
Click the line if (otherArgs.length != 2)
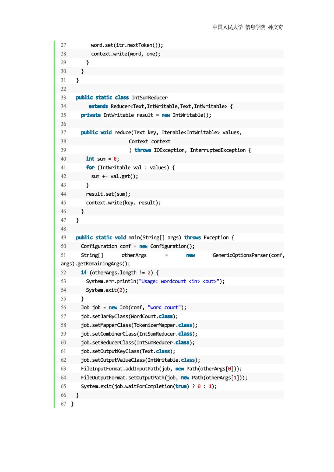120,273
